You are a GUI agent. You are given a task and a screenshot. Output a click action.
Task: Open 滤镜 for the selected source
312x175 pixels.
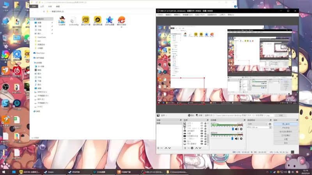point(199,115)
